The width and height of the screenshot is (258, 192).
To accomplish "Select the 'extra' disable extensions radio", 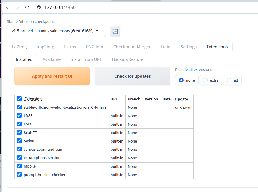I will [x=205, y=80].
